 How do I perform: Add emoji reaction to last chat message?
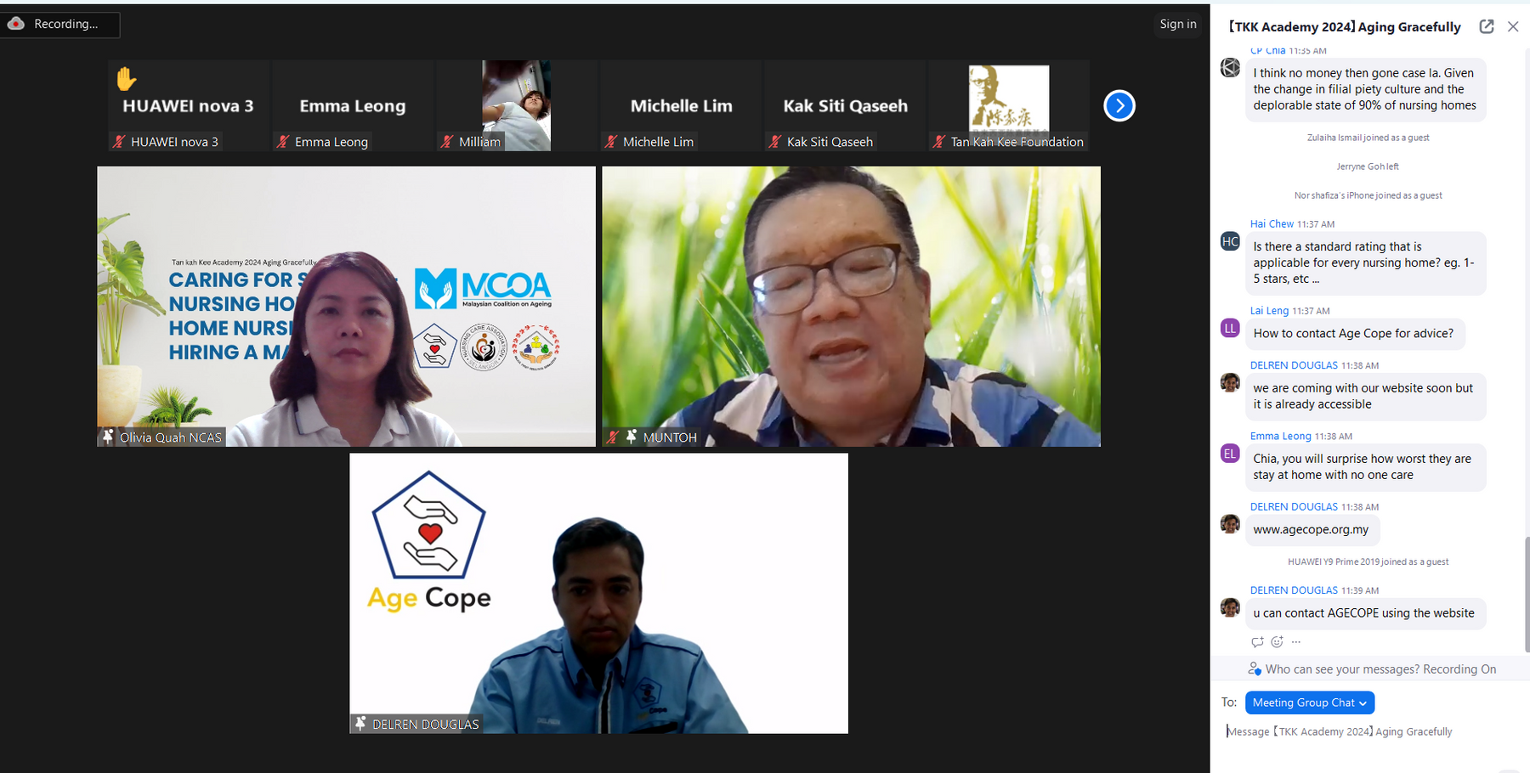tap(1277, 642)
